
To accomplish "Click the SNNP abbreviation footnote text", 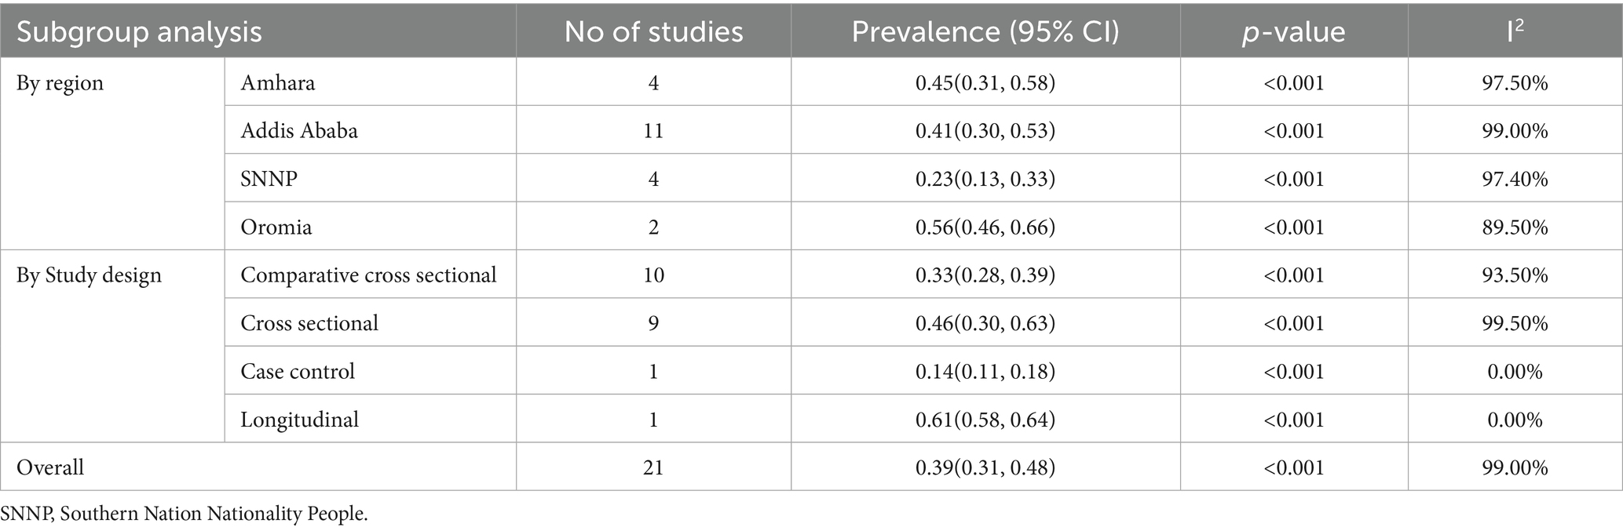I will 184,515.
